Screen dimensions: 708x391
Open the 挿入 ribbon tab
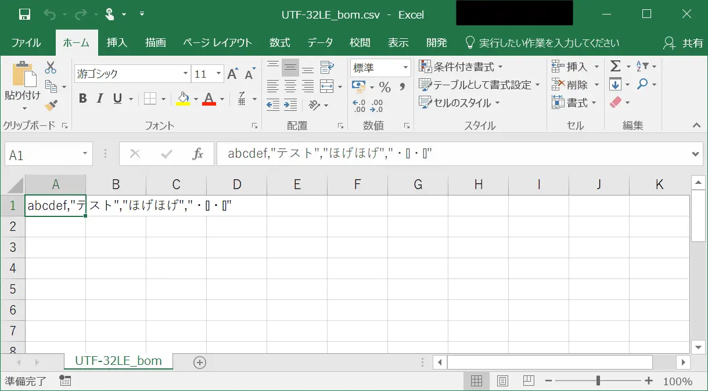click(x=117, y=43)
